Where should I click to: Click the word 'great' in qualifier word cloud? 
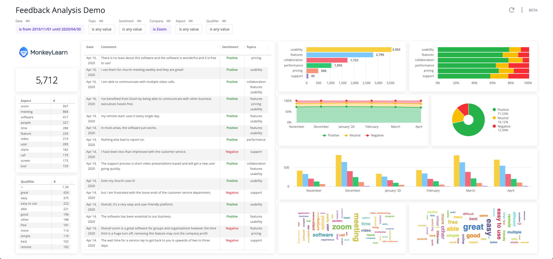pyautogui.click(x=473, y=227)
